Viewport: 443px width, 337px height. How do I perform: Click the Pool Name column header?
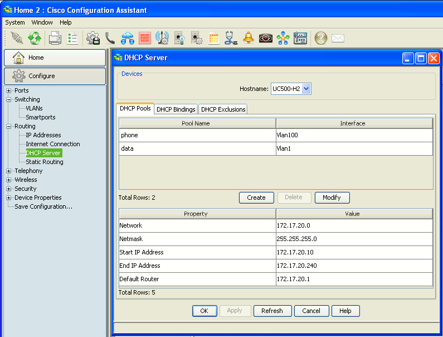point(197,123)
